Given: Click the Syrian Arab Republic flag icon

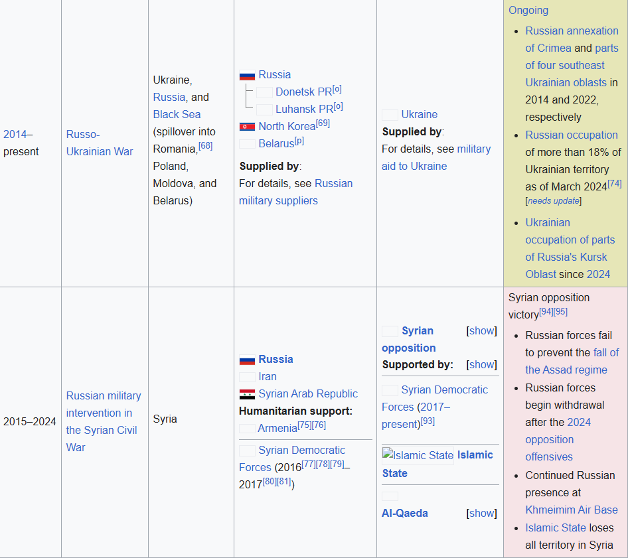Looking at the screenshot, I should tap(247, 394).
